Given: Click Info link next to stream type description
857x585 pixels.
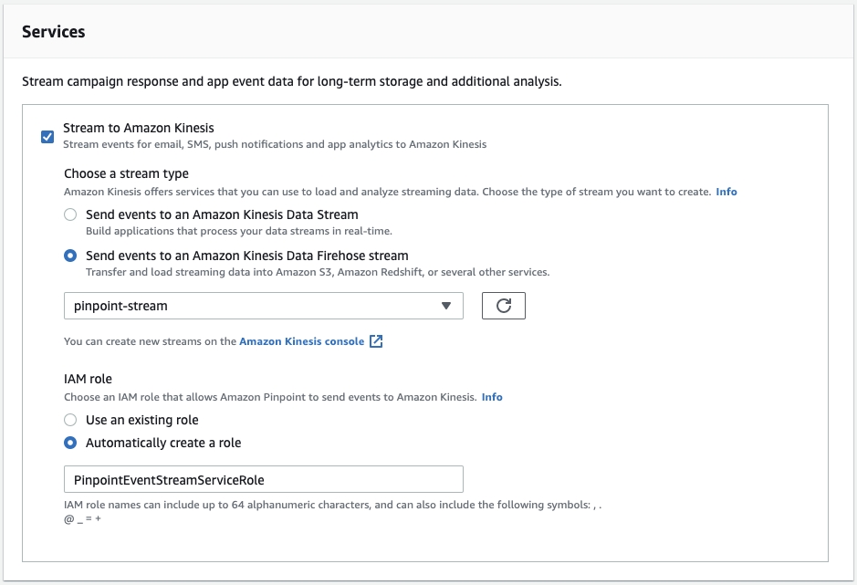Looking at the screenshot, I should (x=726, y=192).
